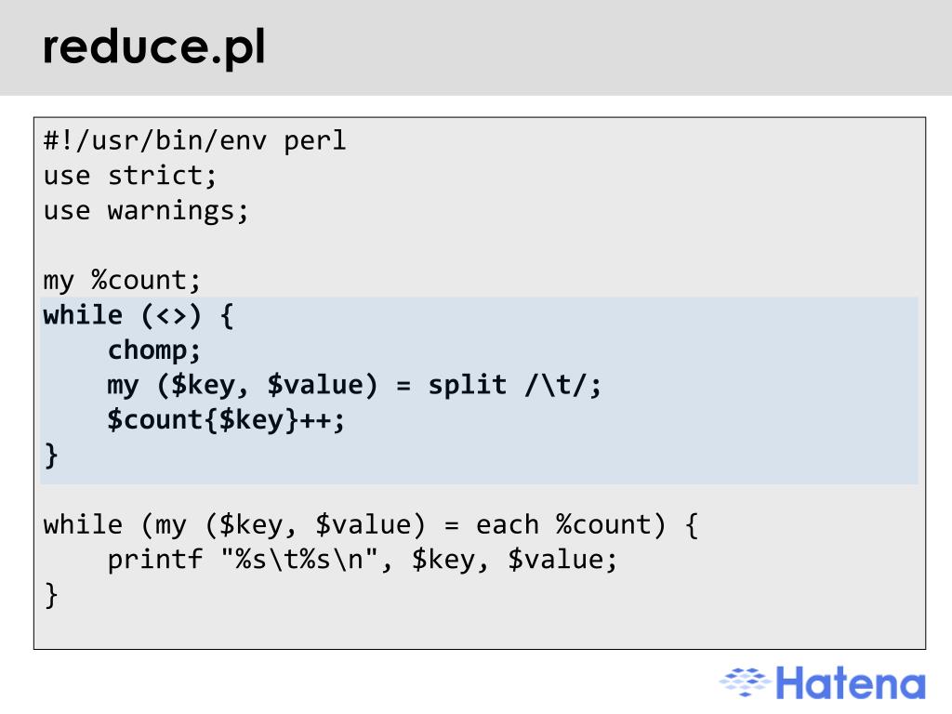This screenshot has width=952, height=714.
Task: Click the highlighted 'while (<>) {' line
Action: click(x=139, y=316)
